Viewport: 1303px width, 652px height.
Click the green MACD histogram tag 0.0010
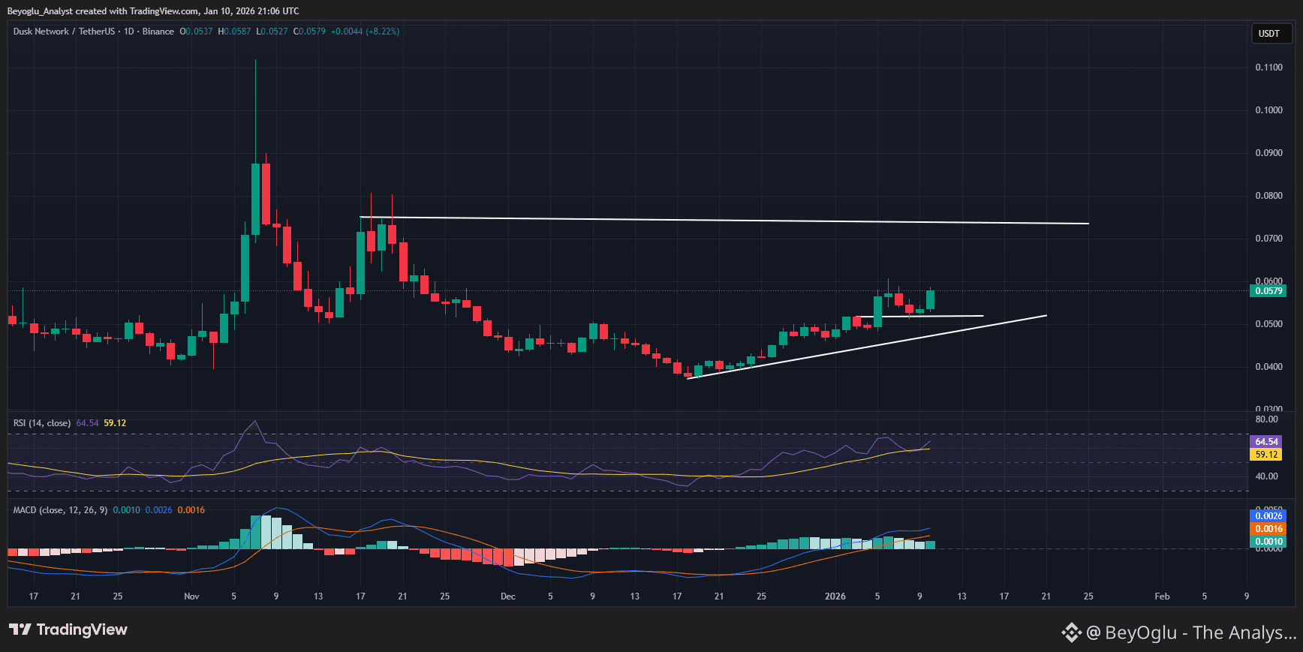click(x=1268, y=542)
